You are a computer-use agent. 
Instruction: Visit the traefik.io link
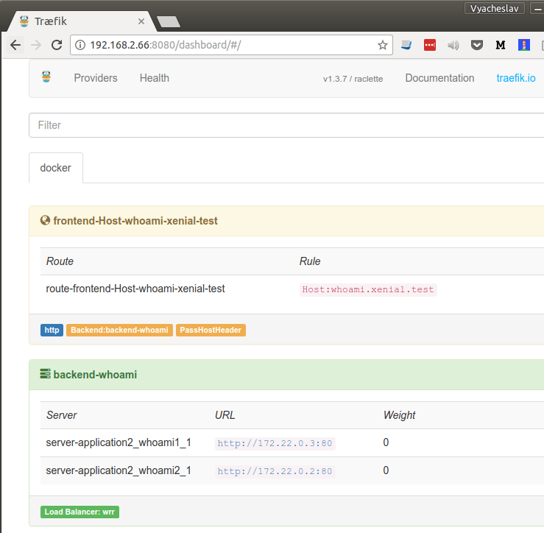pos(515,78)
